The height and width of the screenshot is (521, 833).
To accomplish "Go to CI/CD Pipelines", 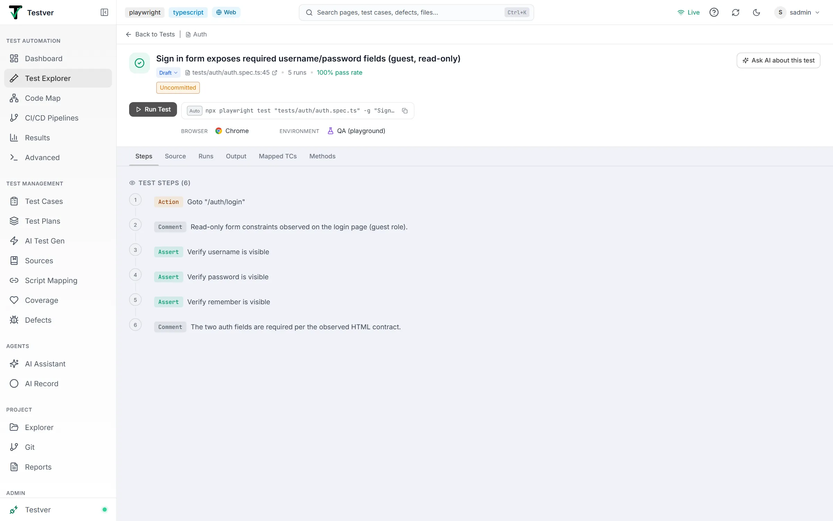I will (58, 118).
